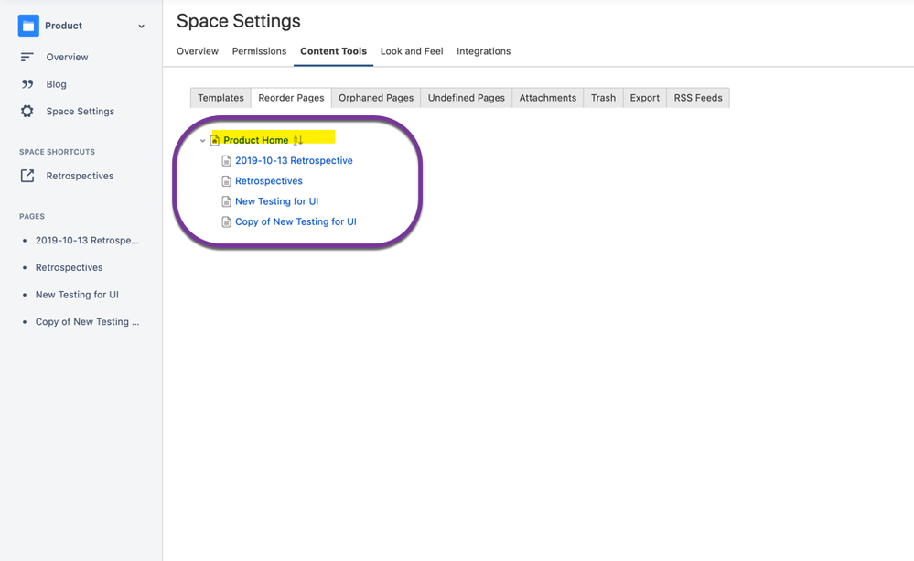Select the Content Tools tab
This screenshot has width=914, height=561.
click(x=333, y=51)
